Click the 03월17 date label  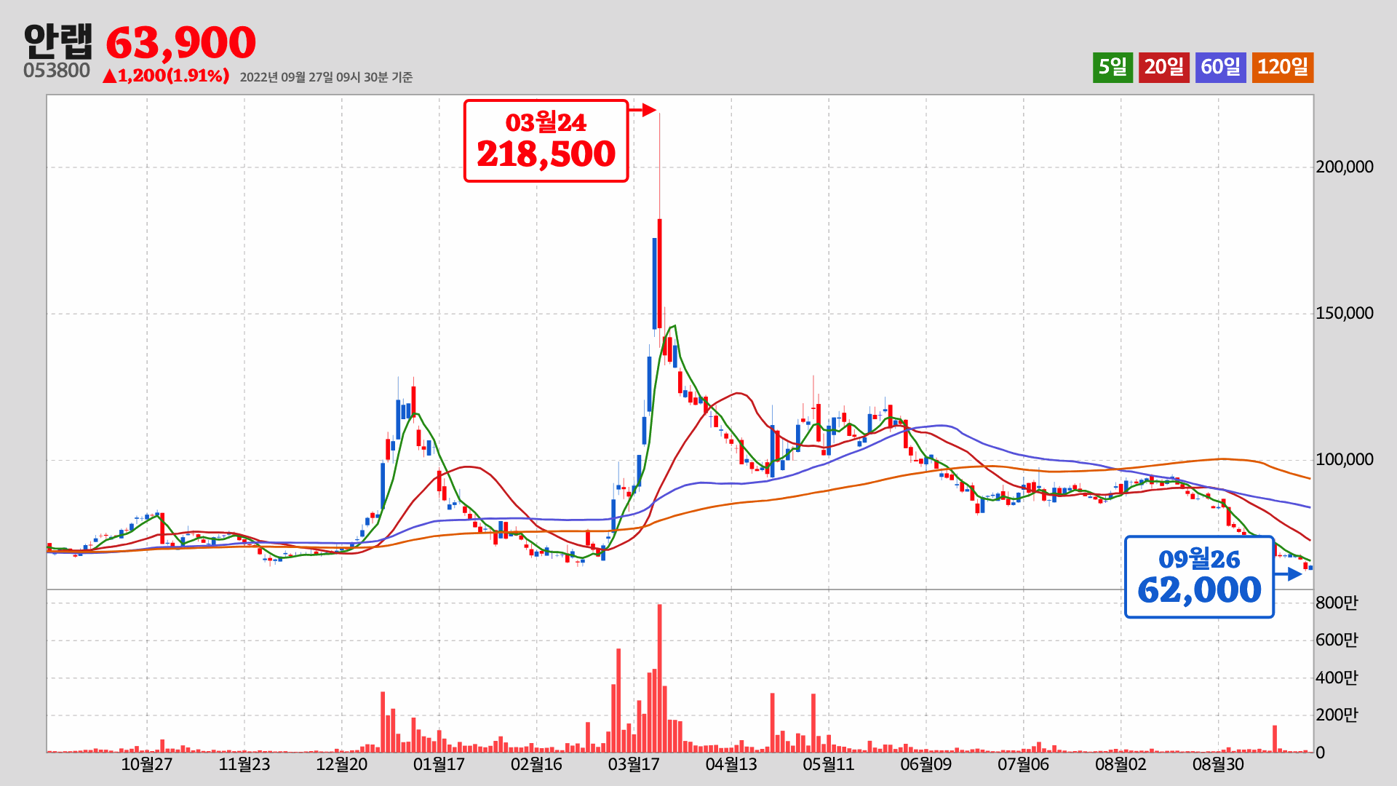click(634, 764)
